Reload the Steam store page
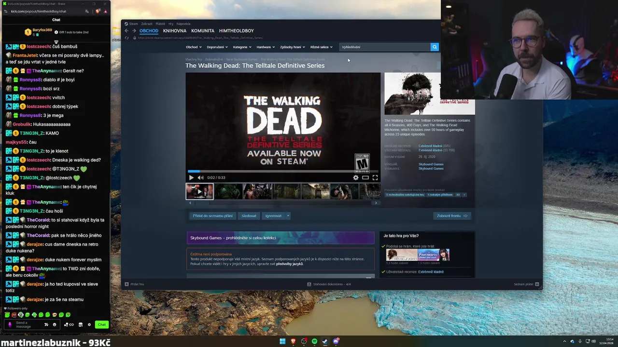Screen dimensions: 618x347 126,38
